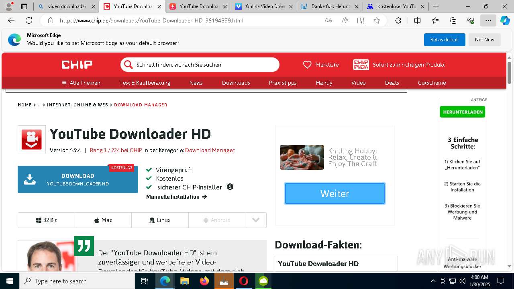514x289 pixels.
Task: Open the site information padlock icon
Action: [51, 20]
